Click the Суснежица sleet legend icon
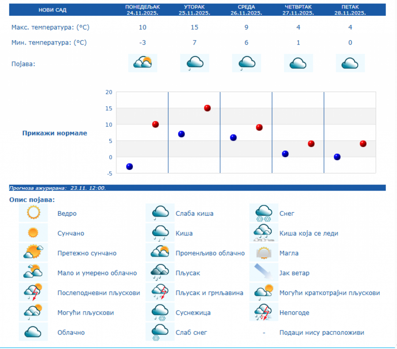 tap(160, 312)
